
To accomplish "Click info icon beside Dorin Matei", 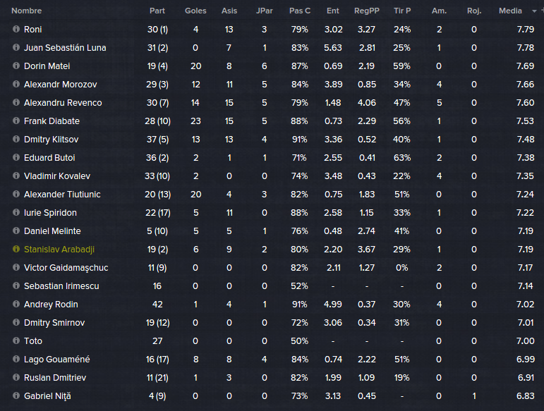I will coord(16,66).
